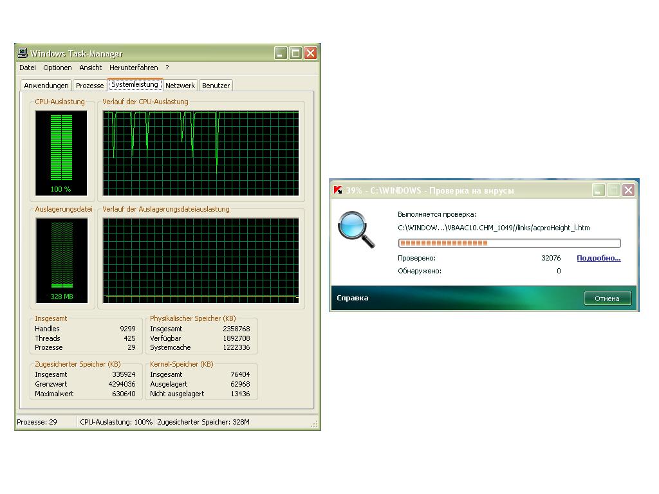Open the Herunterfahren menu

click(133, 68)
